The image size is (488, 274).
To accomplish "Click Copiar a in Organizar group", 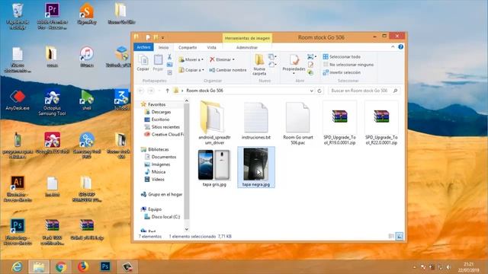I will (x=191, y=70).
